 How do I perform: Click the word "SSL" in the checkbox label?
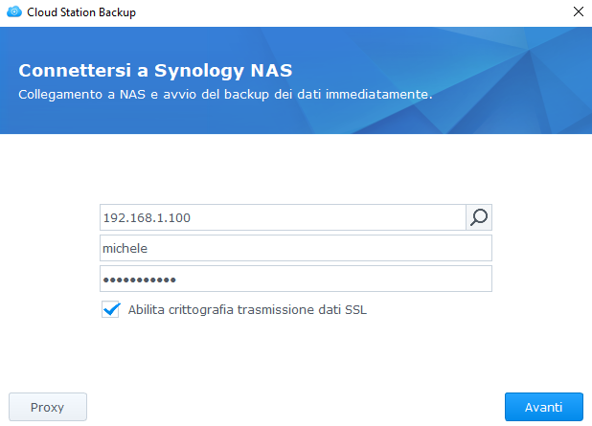[x=355, y=309]
